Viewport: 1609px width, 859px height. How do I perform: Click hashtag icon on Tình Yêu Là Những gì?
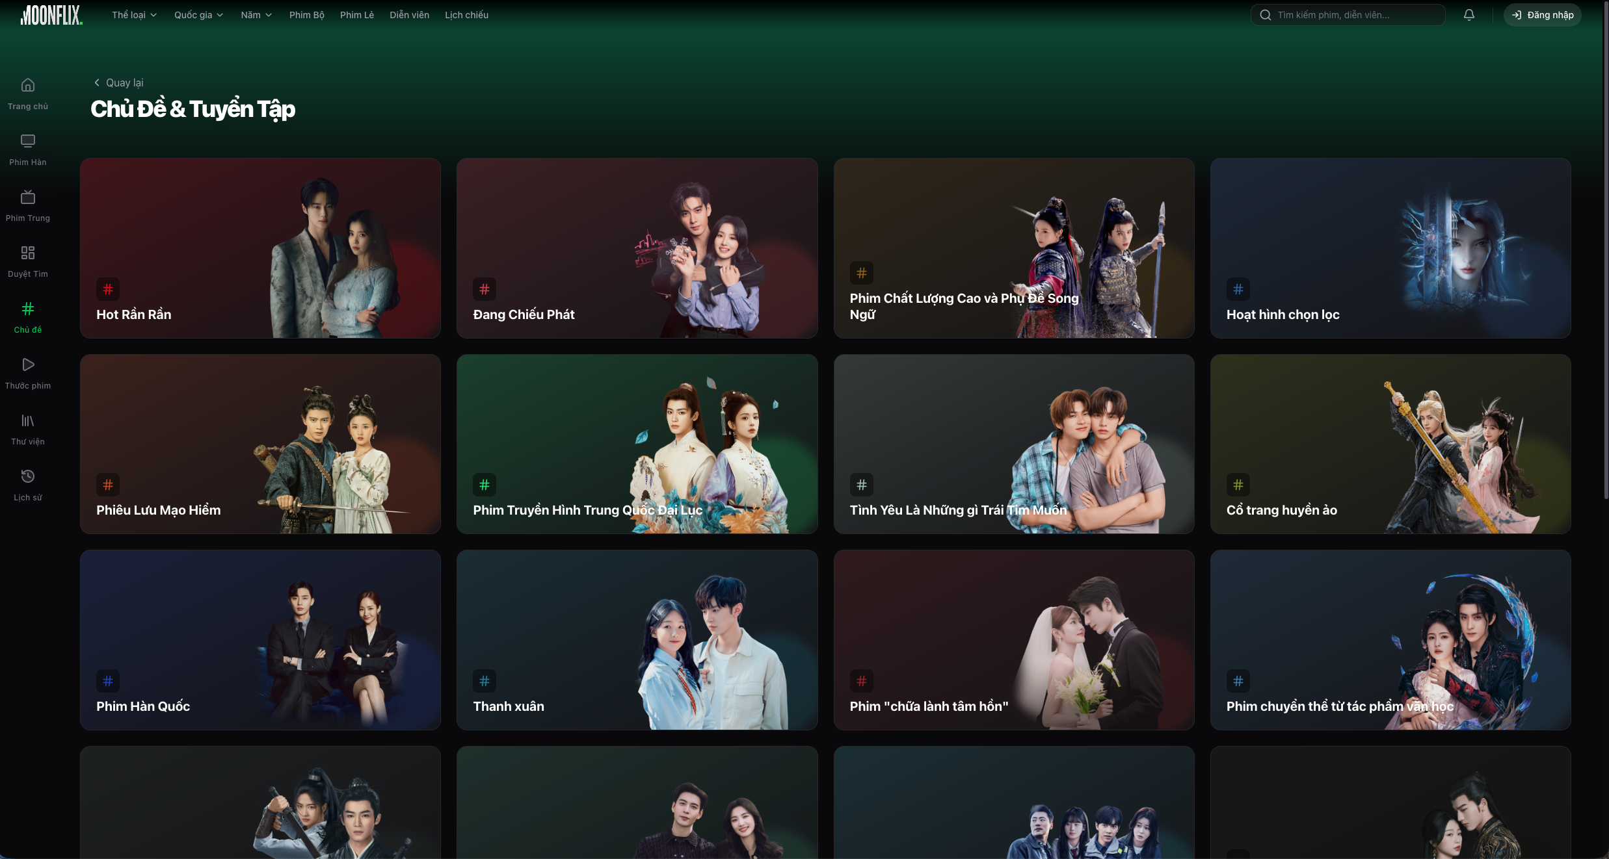click(862, 485)
